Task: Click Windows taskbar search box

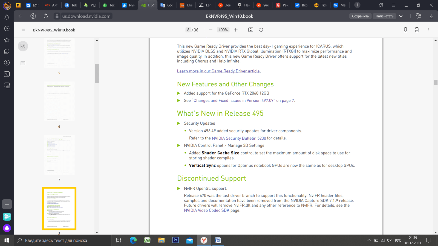Action: 63,240
